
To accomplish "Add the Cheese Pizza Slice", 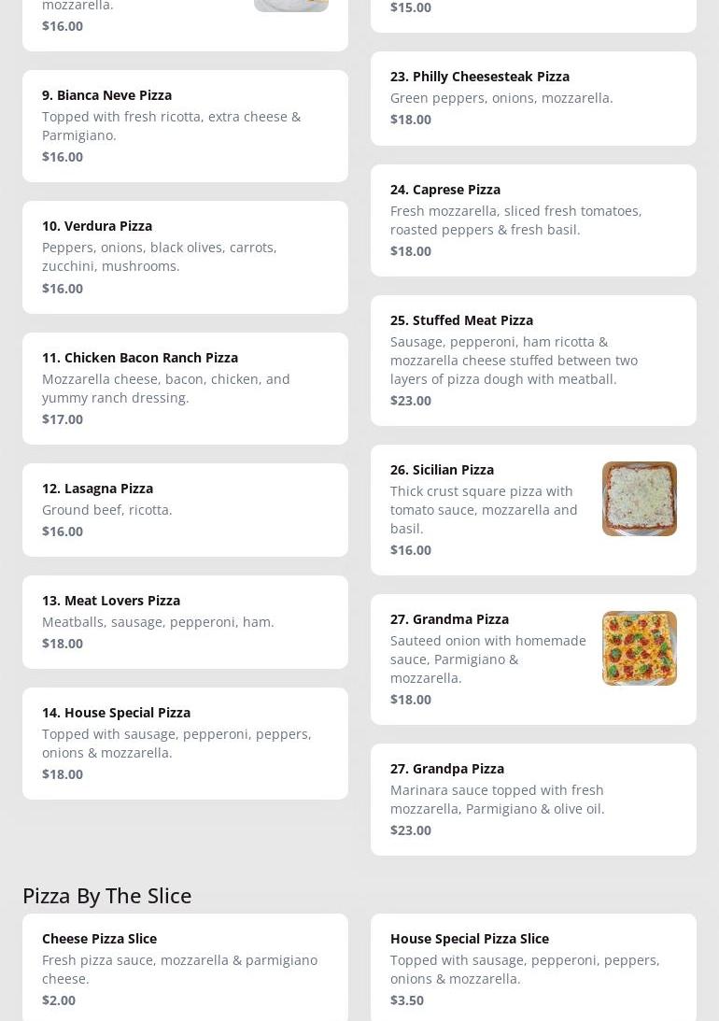I will 185,968.
